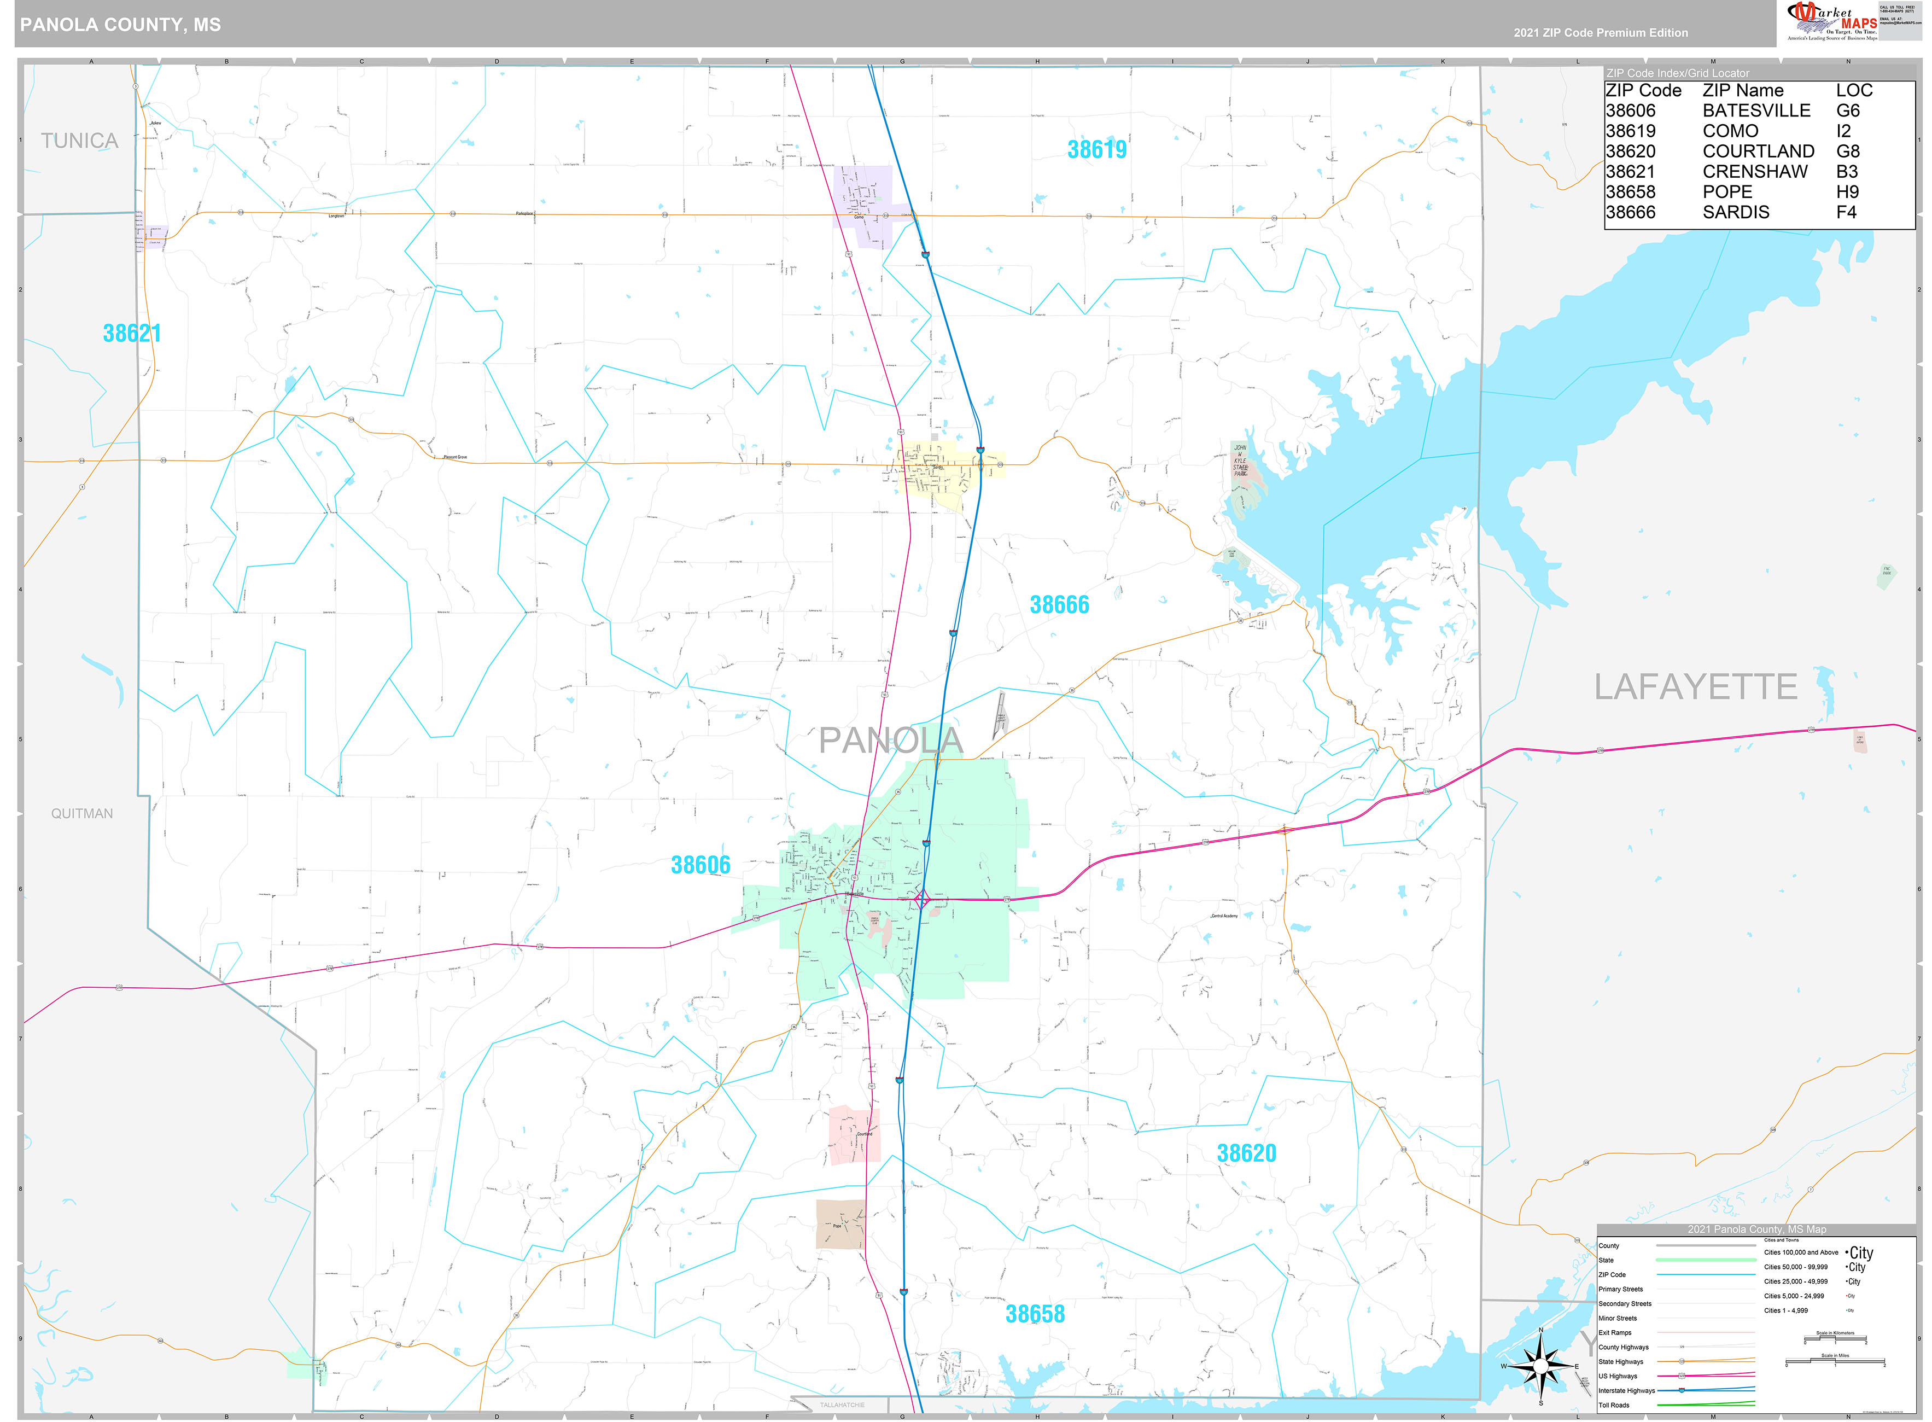
Task: Click the Primary Streets legend entry
Action: click(1620, 1289)
